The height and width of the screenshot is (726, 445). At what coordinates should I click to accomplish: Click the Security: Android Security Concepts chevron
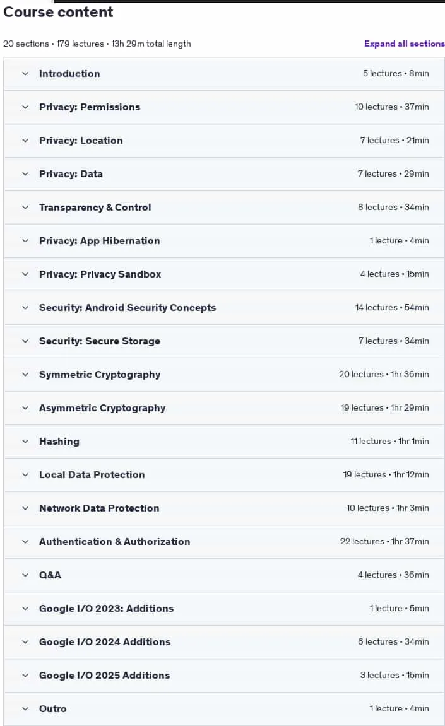tap(25, 307)
